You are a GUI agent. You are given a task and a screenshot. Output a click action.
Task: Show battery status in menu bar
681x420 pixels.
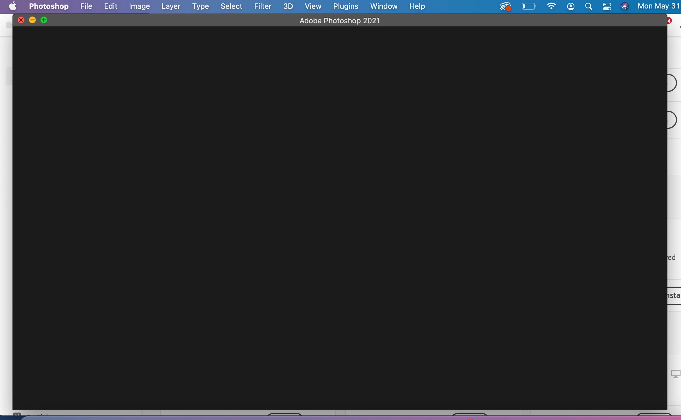(x=529, y=6)
